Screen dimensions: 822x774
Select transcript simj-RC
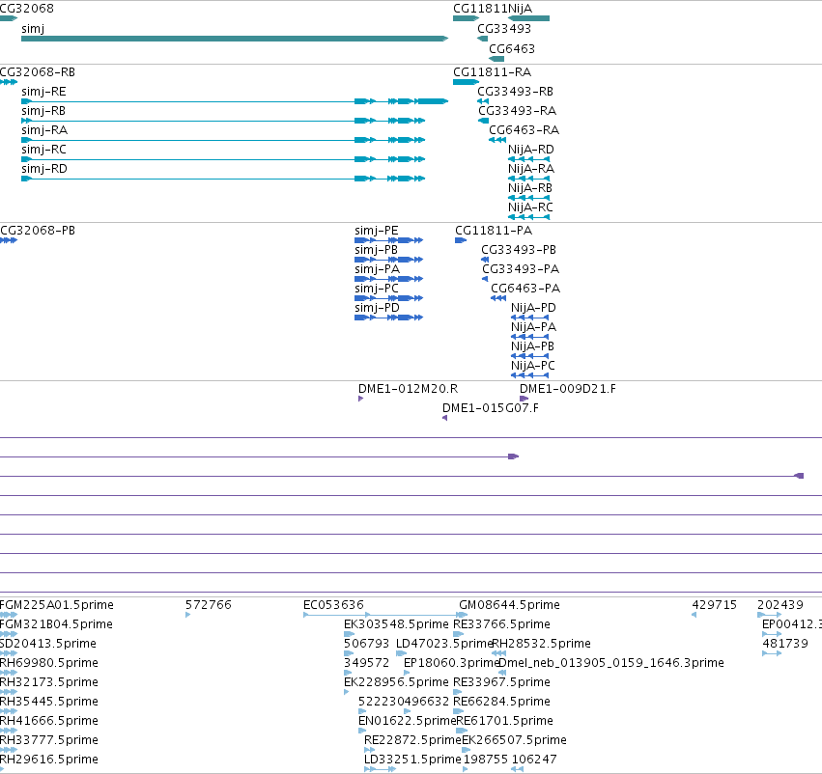click(223, 159)
